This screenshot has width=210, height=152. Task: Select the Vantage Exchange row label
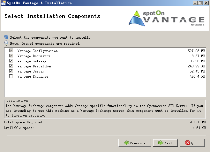(33, 76)
